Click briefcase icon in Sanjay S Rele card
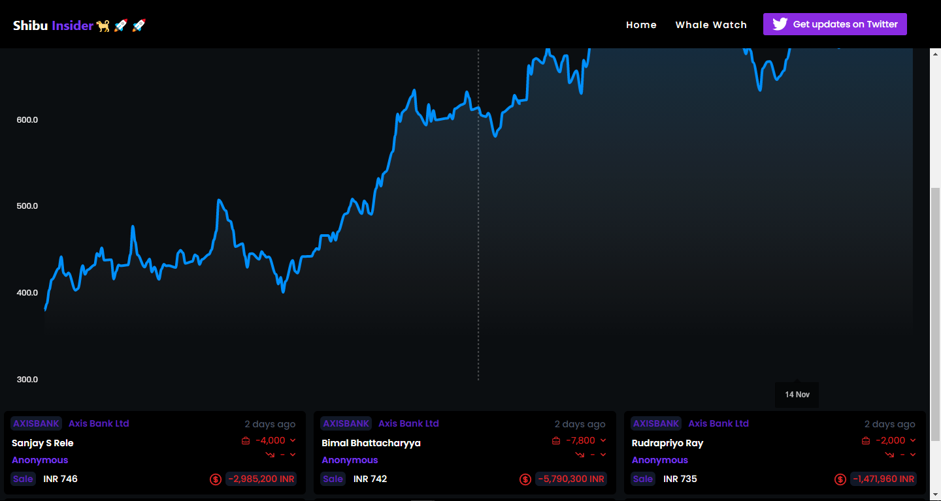Screen dimensions: 941x501 pyautogui.click(x=246, y=440)
